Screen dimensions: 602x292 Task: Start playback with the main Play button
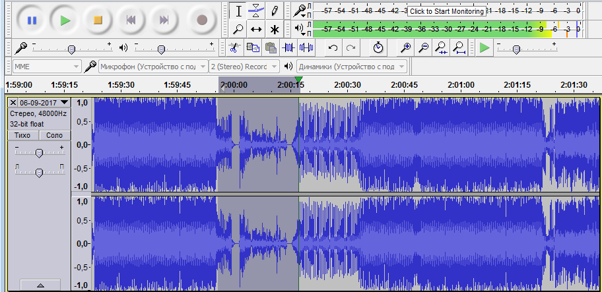point(65,20)
